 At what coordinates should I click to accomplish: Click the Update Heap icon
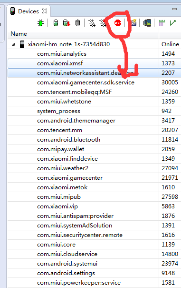[x=56, y=23]
